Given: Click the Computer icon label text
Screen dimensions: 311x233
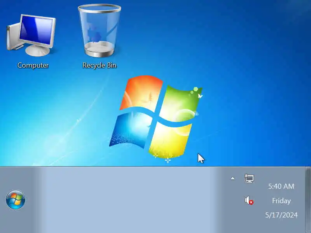Looking at the screenshot, I should tap(33, 65).
